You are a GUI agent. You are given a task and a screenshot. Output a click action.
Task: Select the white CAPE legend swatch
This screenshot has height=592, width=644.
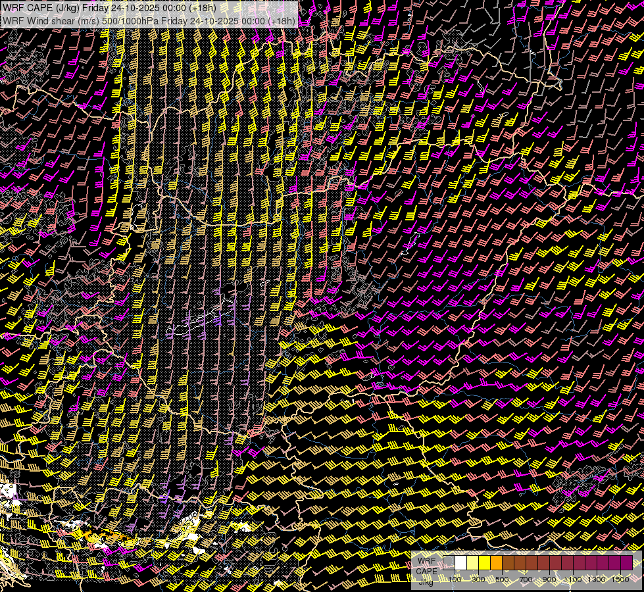(x=461, y=562)
